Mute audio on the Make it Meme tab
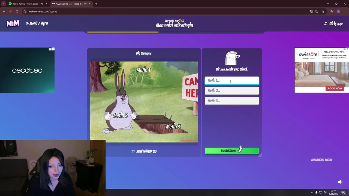 (x=85, y=4)
